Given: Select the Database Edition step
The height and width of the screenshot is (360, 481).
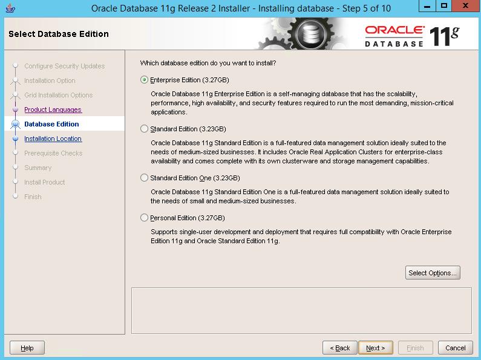Looking at the screenshot, I should pyautogui.click(x=51, y=124).
